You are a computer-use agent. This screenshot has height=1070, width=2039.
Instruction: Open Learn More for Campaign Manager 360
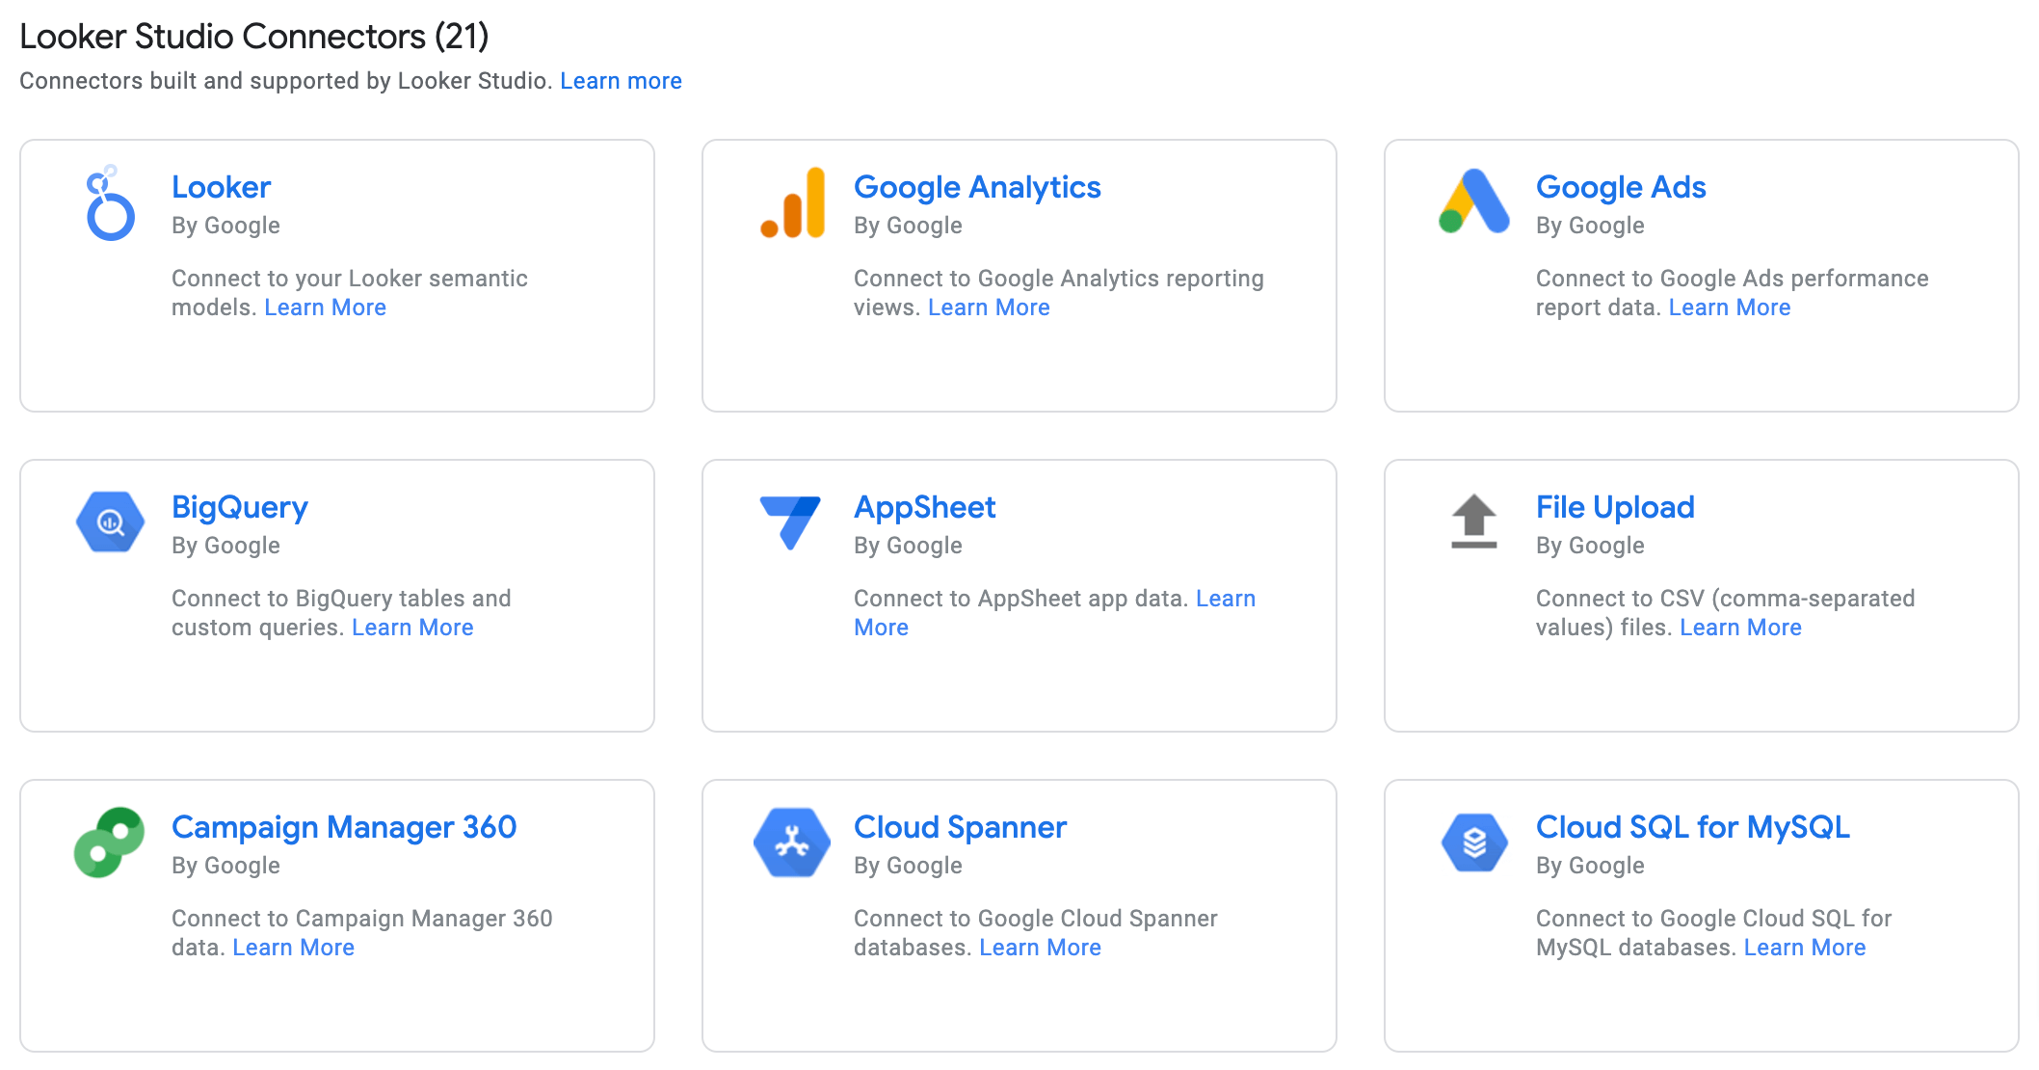[293, 948]
